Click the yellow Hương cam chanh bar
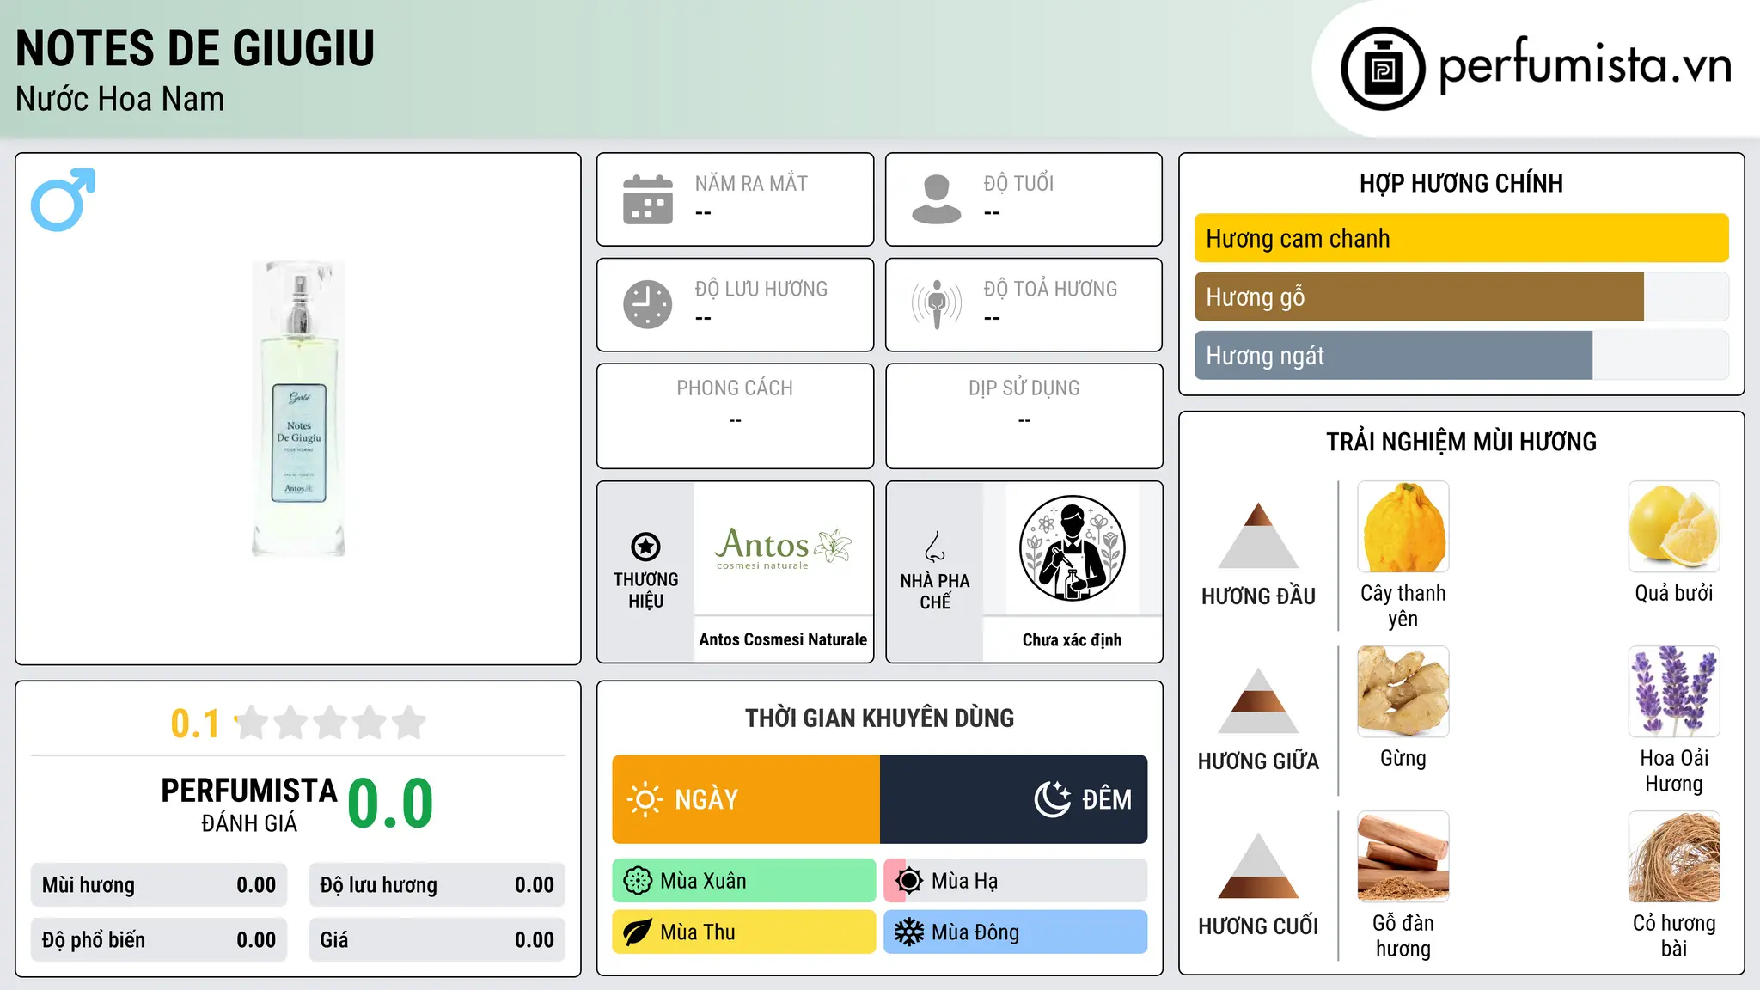 [1461, 238]
